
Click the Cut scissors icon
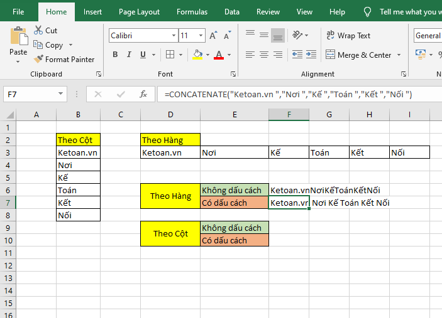38,30
